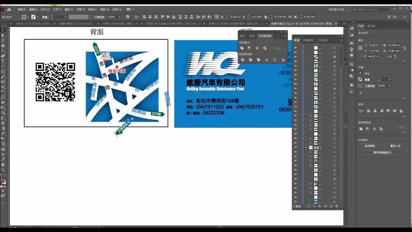Screen dimensions: 412x232
Task: Click Exclude in the floating Pathfinder panel
Action: (265, 48)
